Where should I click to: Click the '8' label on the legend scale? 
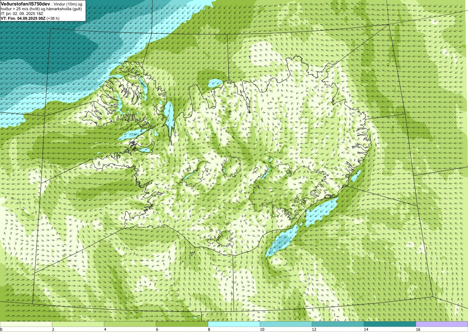pos(209,329)
